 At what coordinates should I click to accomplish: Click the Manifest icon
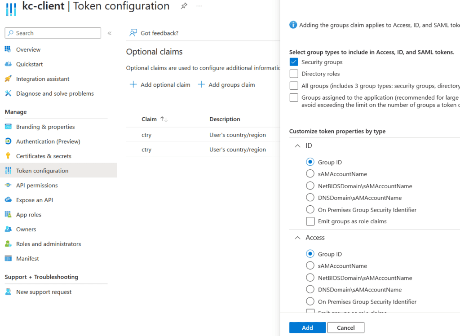8,258
